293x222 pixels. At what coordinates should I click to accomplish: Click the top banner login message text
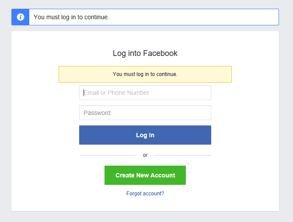71,17
